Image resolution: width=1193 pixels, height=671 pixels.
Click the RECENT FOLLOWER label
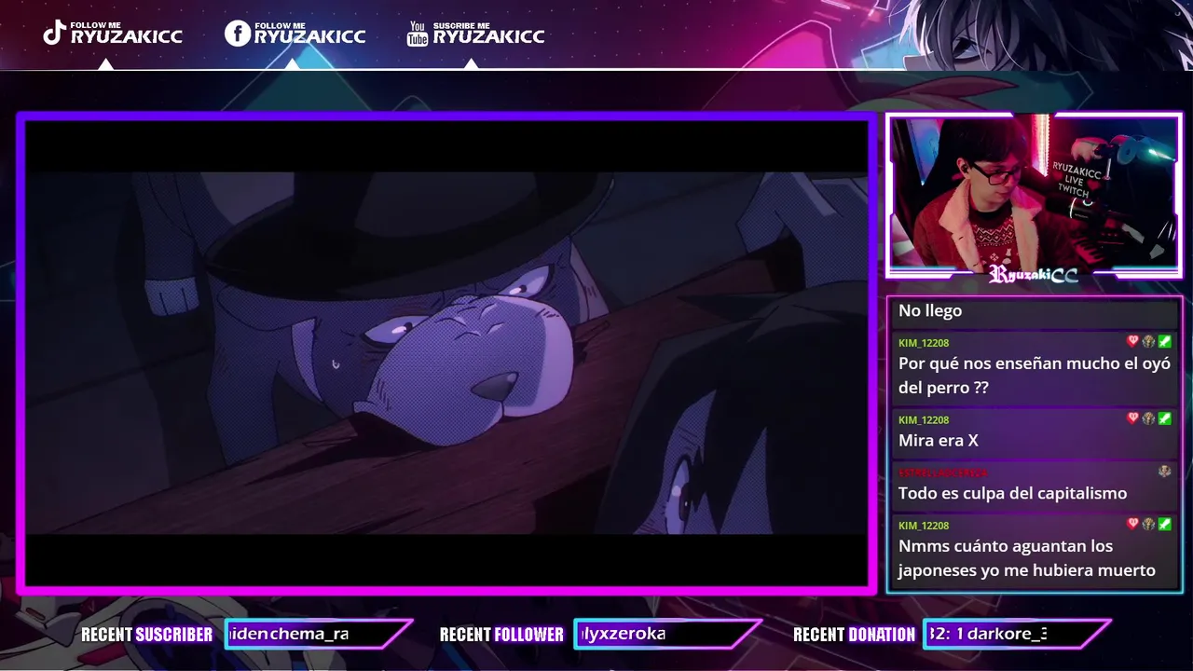501,635
